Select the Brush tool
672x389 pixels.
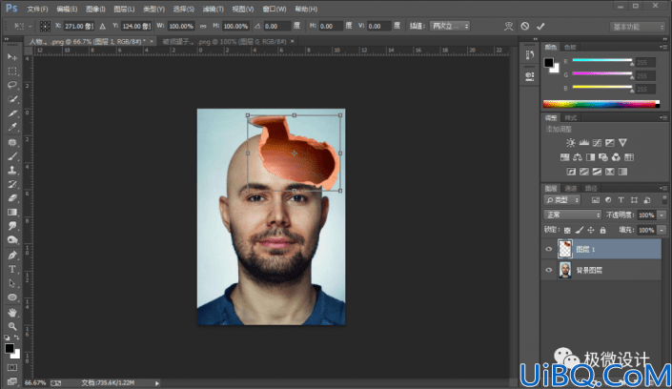click(x=12, y=156)
